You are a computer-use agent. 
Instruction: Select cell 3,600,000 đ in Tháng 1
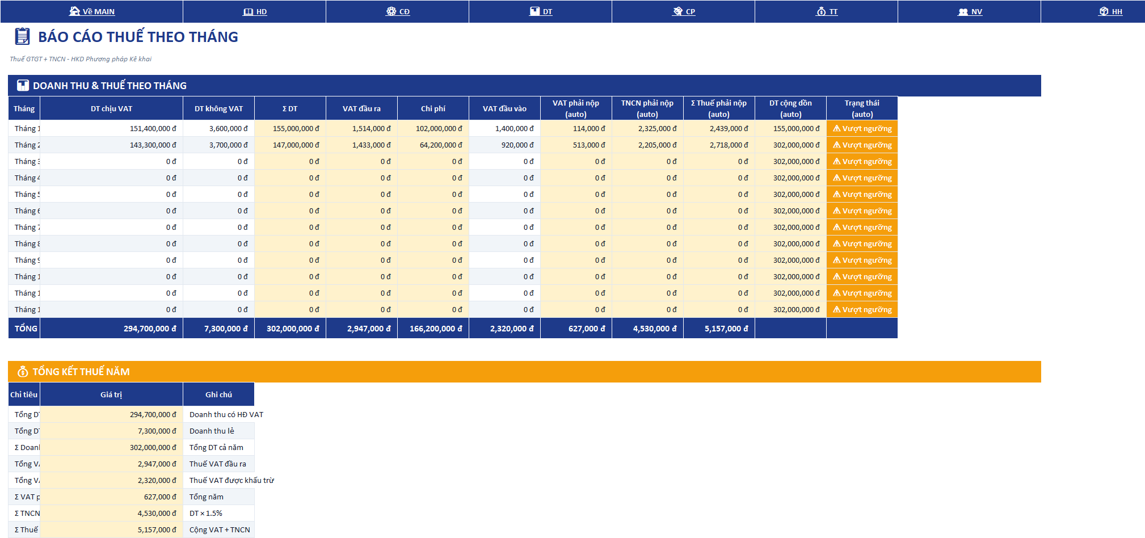click(x=218, y=129)
